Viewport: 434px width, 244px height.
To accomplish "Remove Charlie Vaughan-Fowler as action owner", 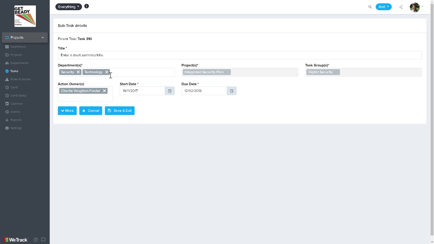I will [x=104, y=91].
